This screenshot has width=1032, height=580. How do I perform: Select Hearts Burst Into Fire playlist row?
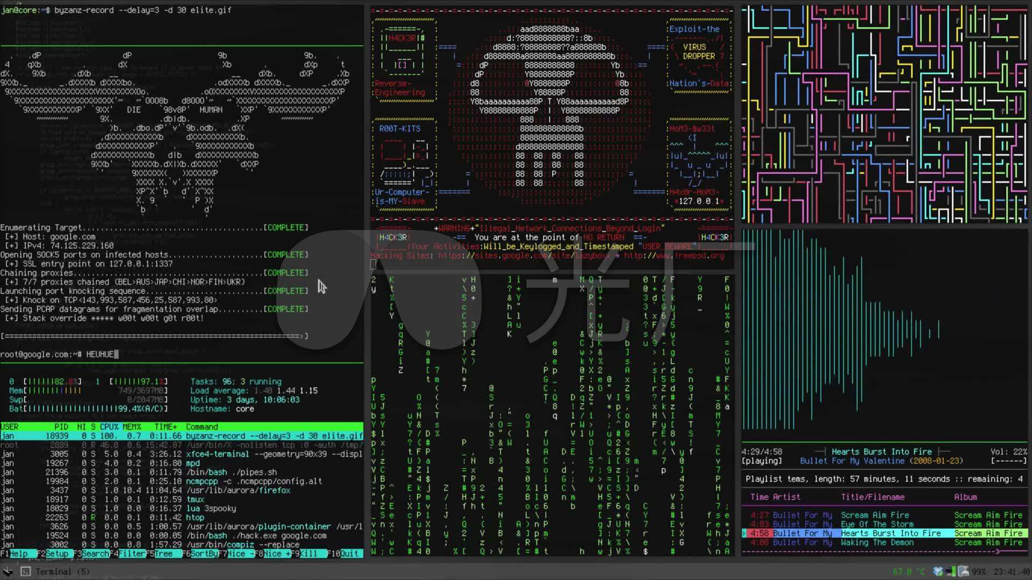coord(885,534)
